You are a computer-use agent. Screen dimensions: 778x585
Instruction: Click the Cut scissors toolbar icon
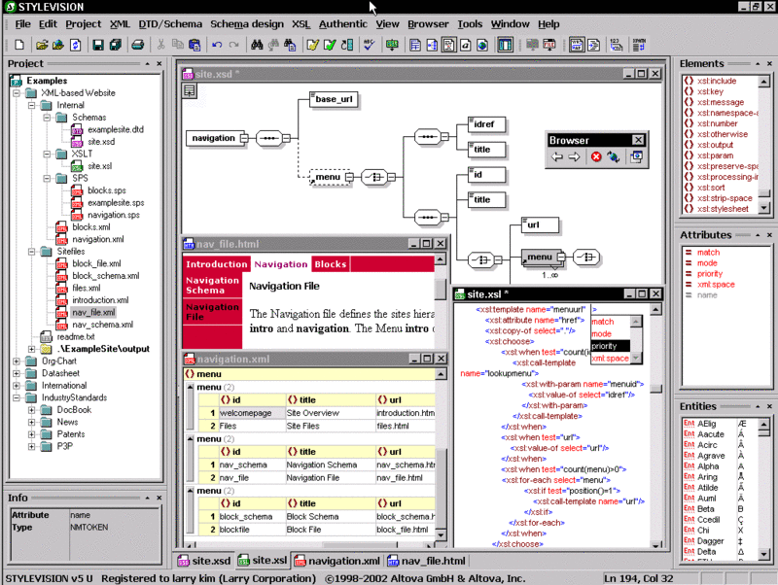coord(160,45)
